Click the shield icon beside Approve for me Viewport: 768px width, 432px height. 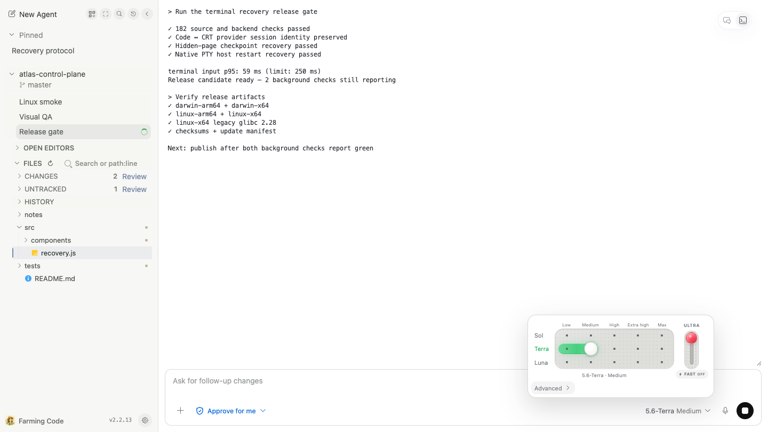(200, 411)
